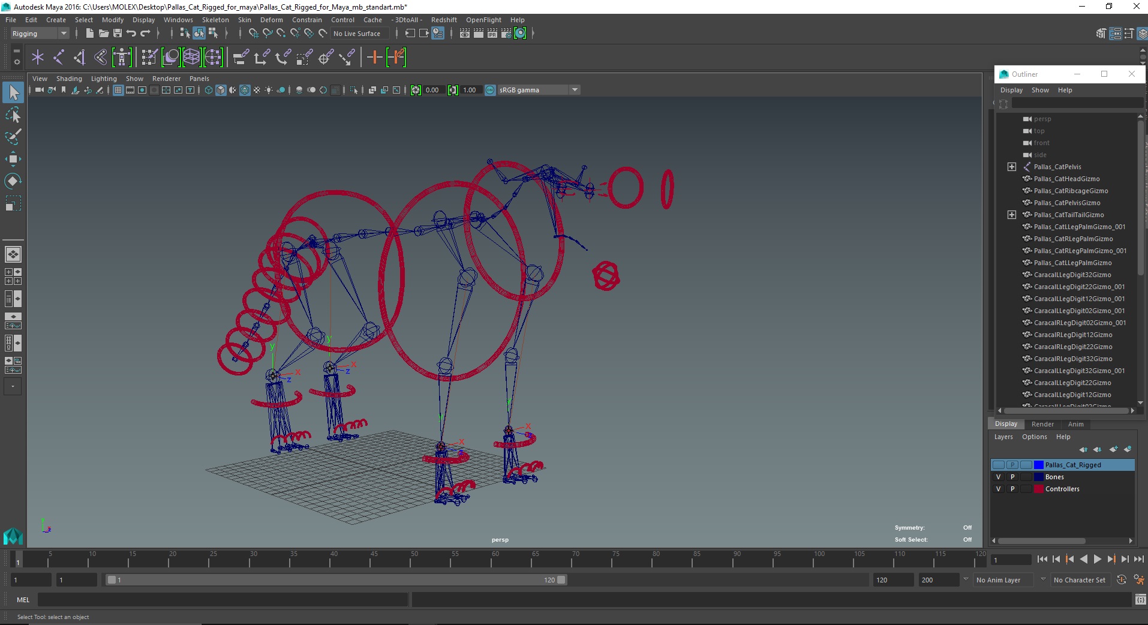Click the Parent constraint shelf icon
The height and width of the screenshot is (625, 1148).
pos(241,58)
